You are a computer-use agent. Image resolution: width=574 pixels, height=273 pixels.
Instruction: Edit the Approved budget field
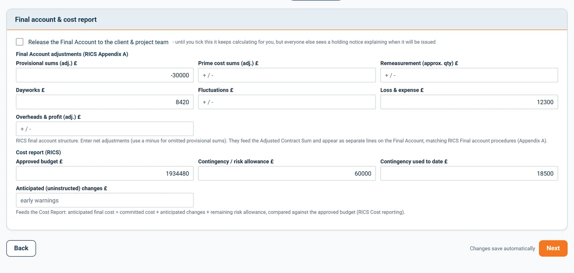tap(105, 173)
